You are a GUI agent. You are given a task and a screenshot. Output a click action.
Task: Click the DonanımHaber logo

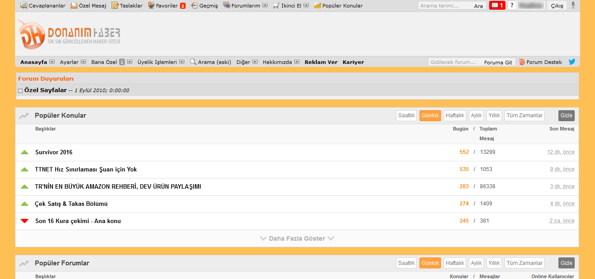point(69,34)
